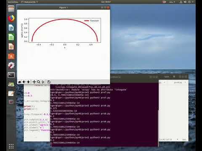This screenshot has width=202, height=151.
Task: Click the INS indicator in editor status bar
Action: point(184,139)
